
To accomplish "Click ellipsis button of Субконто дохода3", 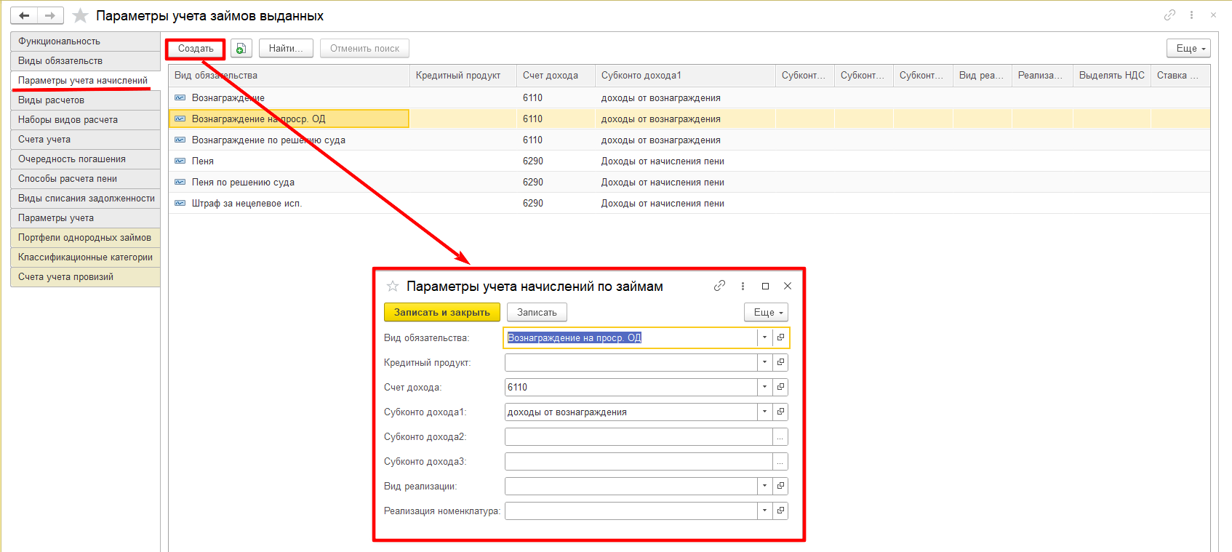I will [x=780, y=461].
